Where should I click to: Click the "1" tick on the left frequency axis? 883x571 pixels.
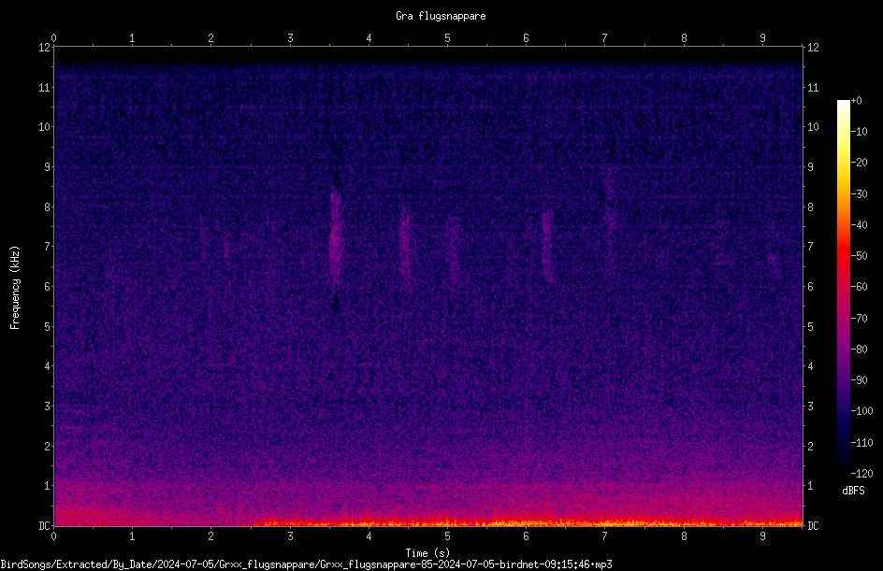click(x=48, y=486)
